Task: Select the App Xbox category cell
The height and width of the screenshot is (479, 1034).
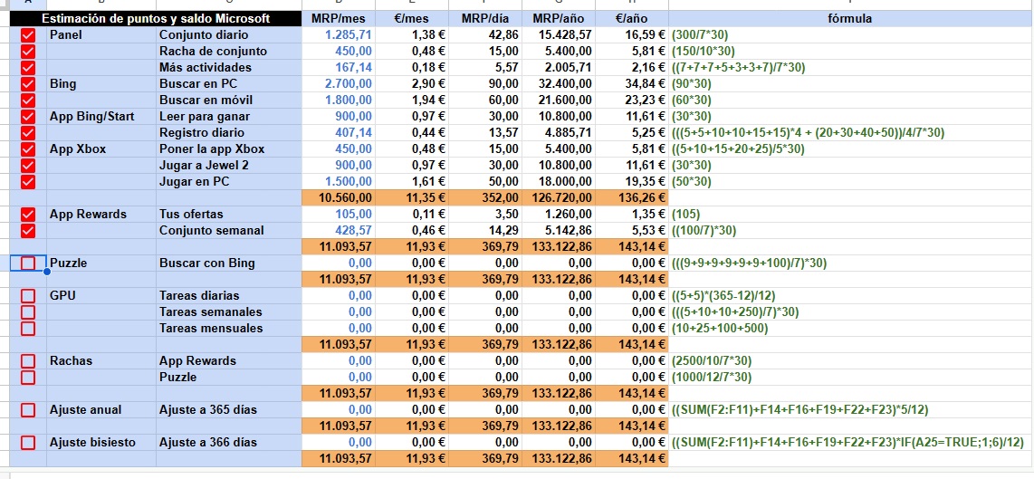Action: coord(101,149)
